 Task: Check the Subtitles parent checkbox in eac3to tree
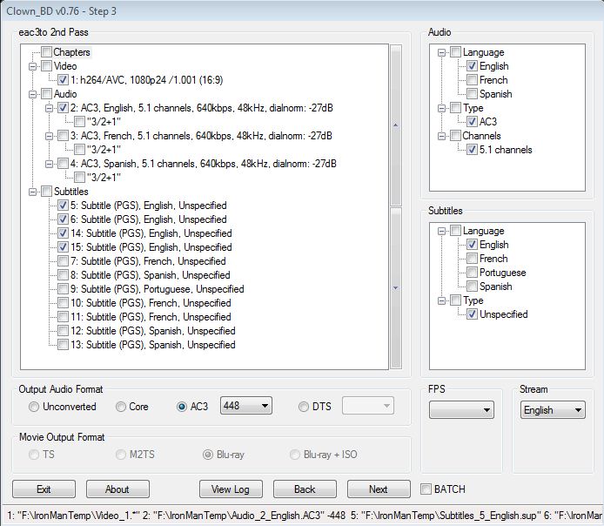(x=46, y=191)
